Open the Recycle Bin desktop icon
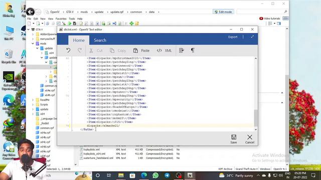The width and height of the screenshot is (321, 180). click(x=9, y=56)
